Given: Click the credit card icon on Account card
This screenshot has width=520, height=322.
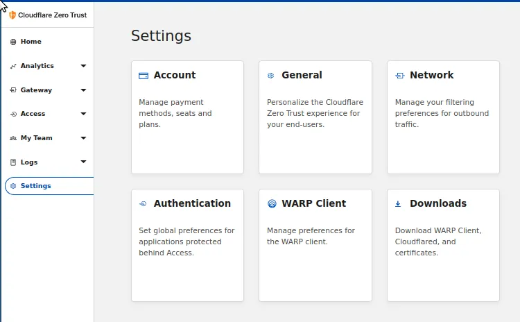Looking at the screenshot, I should (x=144, y=76).
